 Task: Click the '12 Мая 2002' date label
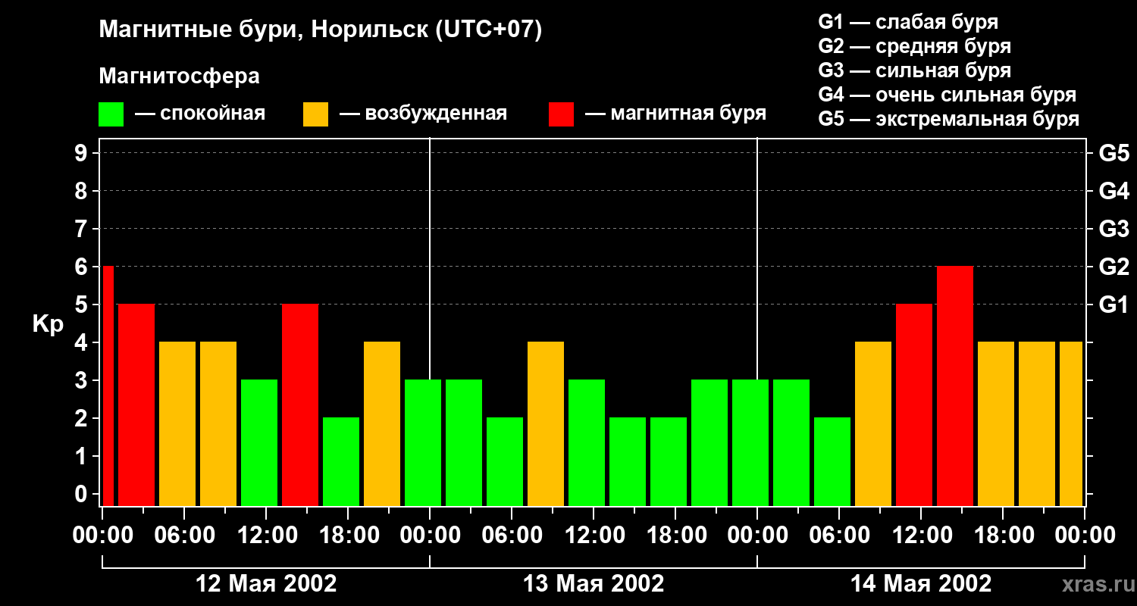tap(266, 584)
